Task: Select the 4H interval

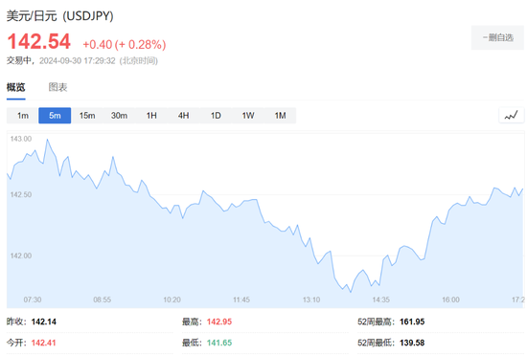Action: pos(184,116)
